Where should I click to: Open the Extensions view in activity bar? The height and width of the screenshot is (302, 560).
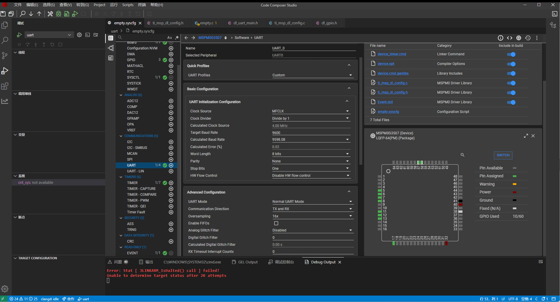click(x=5, y=86)
